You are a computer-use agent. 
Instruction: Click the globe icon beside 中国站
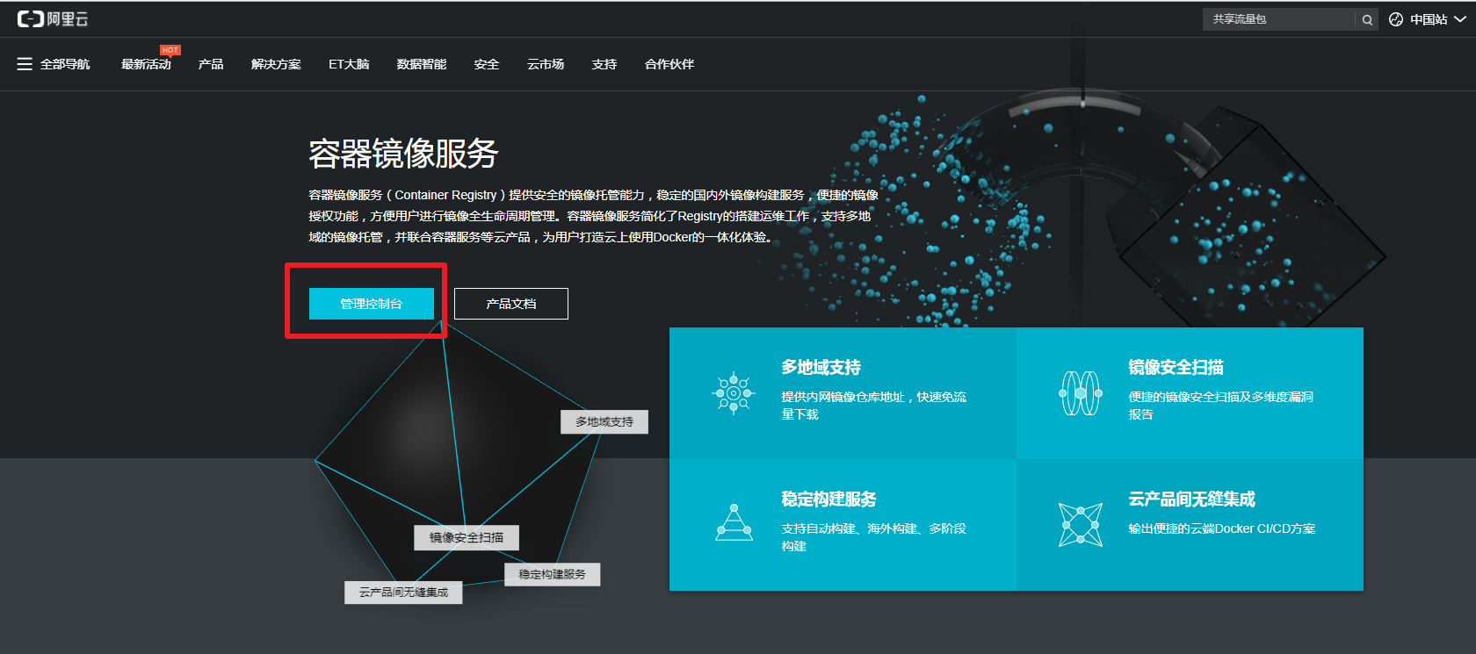tap(1396, 19)
